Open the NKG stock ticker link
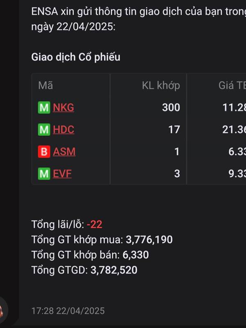Image resolution: width=246 pixels, height=328 pixels. coord(64,107)
